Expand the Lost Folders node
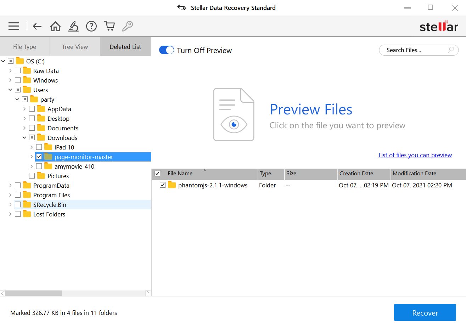Screen dimensions: 466x328 click(x=10, y=214)
